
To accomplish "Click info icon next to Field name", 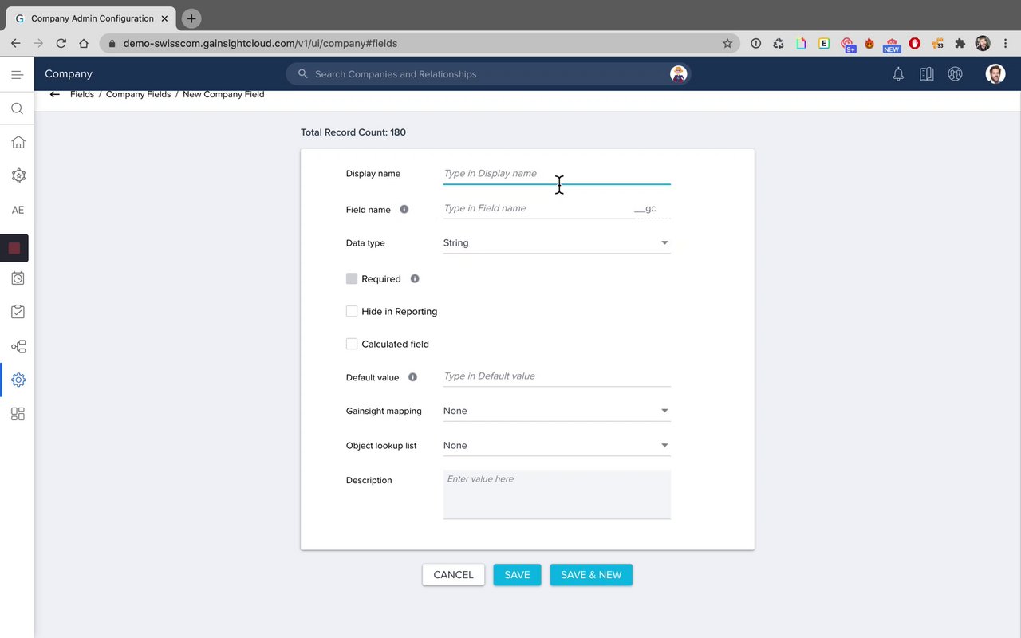I will tap(404, 209).
